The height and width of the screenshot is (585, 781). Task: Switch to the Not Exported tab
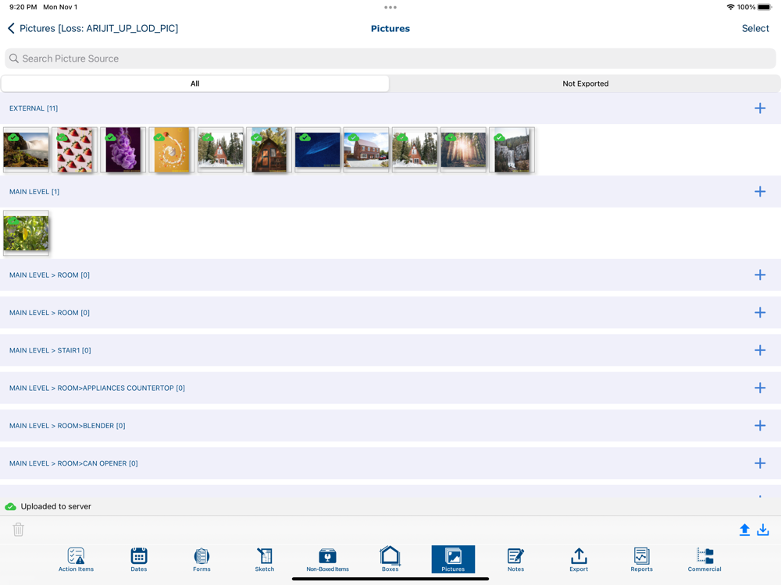point(585,83)
